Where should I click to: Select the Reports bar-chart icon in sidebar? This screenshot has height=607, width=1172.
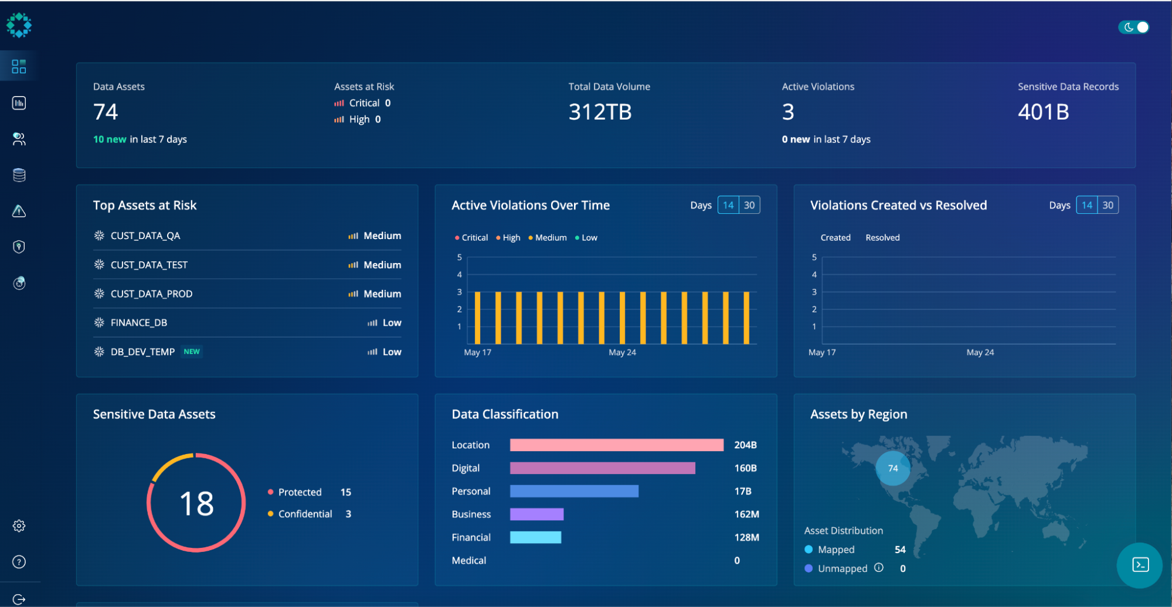(18, 103)
